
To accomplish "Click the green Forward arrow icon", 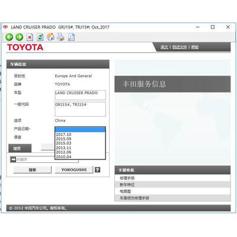I will coord(20,37).
